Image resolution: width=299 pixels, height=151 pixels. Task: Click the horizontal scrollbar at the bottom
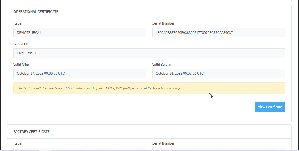coord(45,150)
